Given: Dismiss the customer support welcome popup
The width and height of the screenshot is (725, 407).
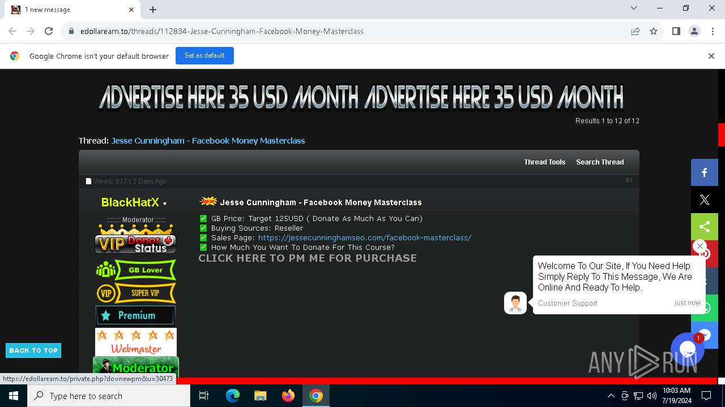Looking at the screenshot, I should coord(700,246).
